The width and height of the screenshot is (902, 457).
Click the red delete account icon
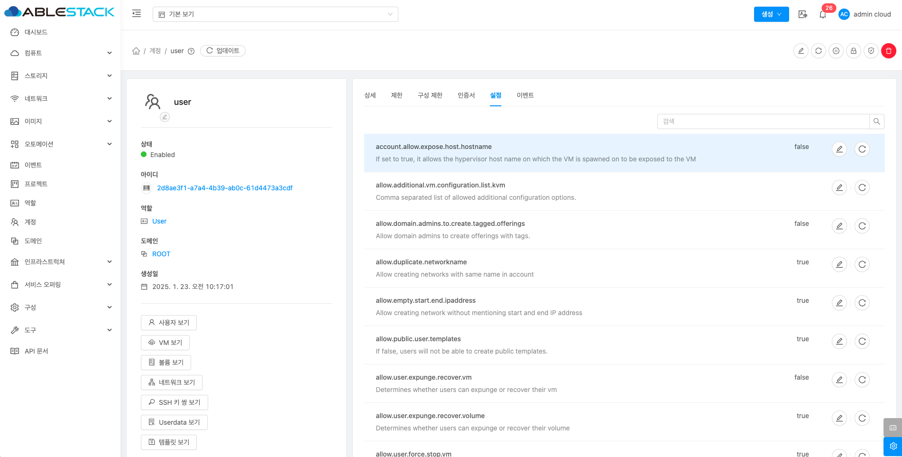[888, 51]
